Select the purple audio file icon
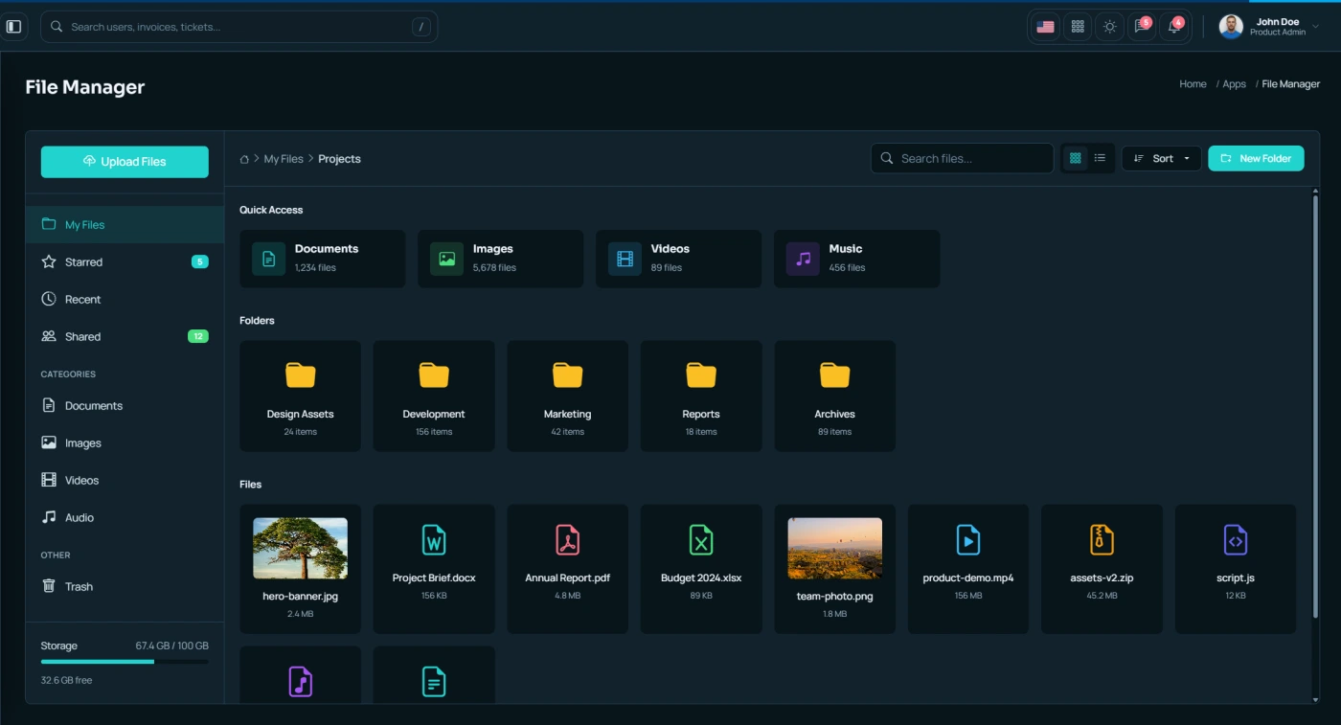This screenshot has width=1341, height=725. 300,681
